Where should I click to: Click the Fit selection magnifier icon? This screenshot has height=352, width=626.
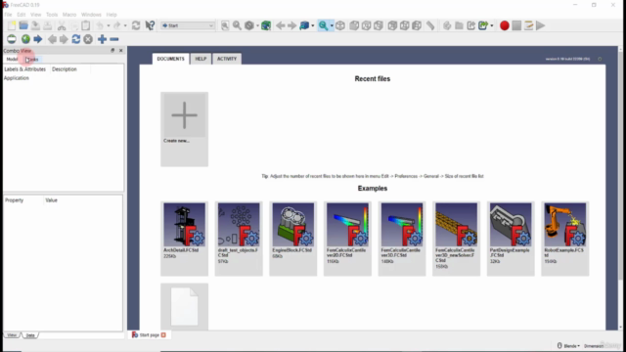pyautogui.click(x=237, y=25)
